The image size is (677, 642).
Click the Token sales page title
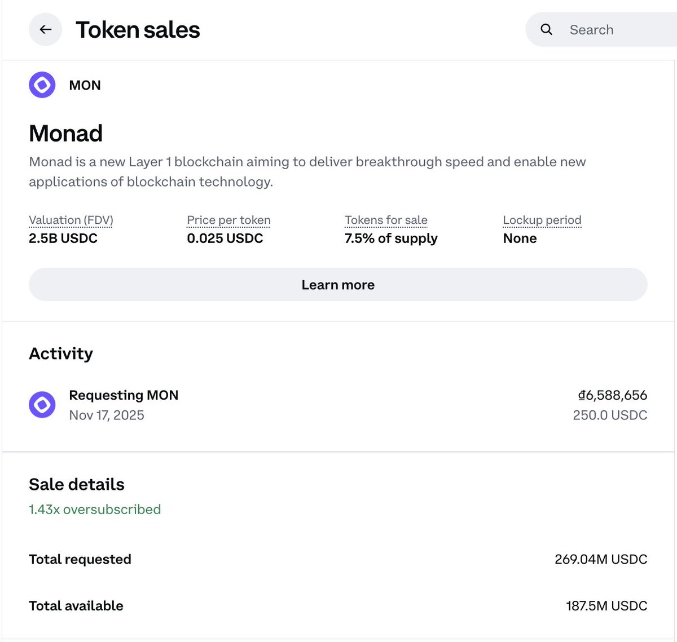coord(138,30)
